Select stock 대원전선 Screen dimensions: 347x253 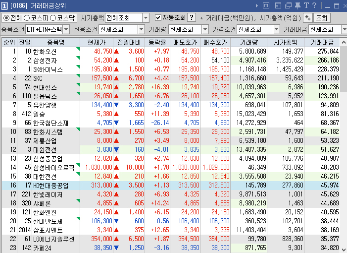(x=45, y=150)
